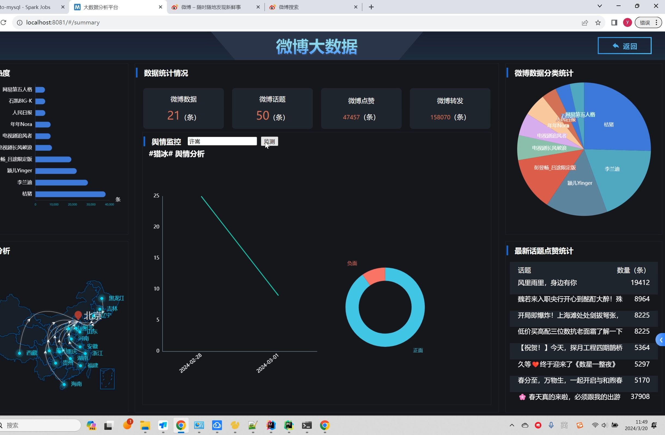Open the active Chrome taskbar icon

tap(181, 425)
